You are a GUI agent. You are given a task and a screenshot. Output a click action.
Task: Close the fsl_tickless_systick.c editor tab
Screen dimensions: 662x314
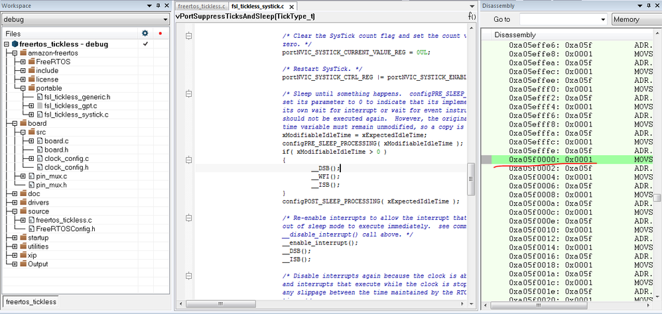(x=291, y=7)
